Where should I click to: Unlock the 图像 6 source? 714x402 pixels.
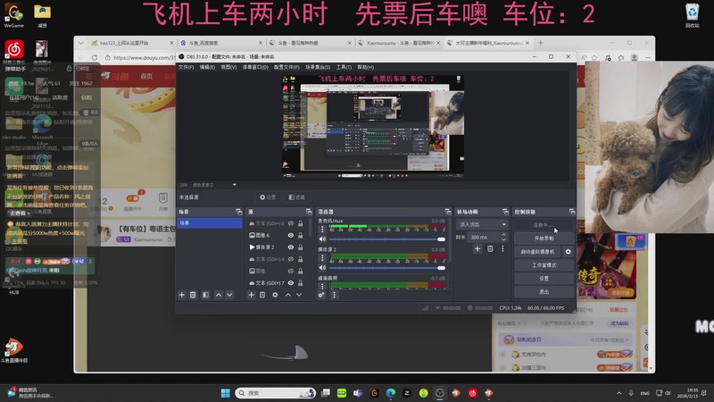click(x=301, y=235)
